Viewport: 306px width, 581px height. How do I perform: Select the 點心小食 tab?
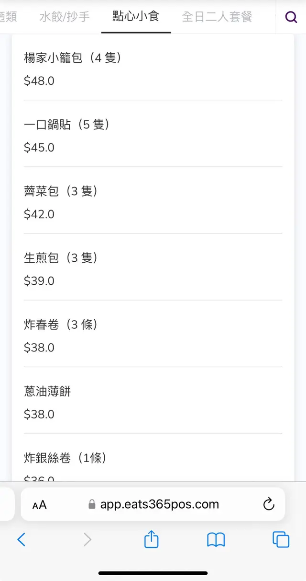coord(136,16)
